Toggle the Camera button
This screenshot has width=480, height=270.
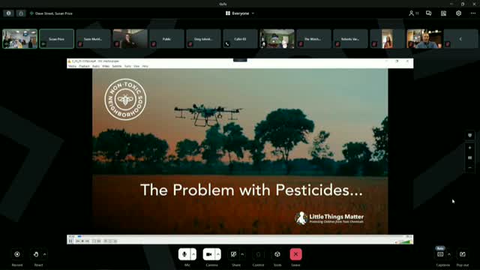(x=208, y=254)
